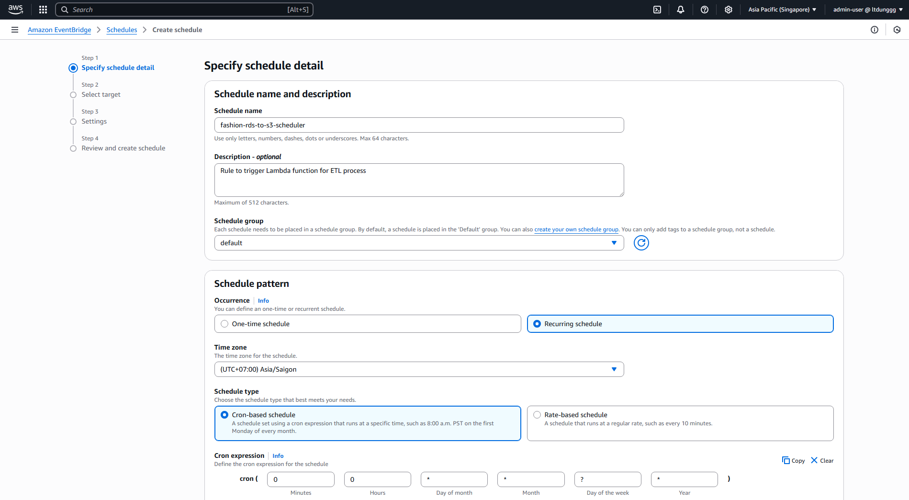909x500 pixels.
Task: Open the notifications bell
Action: click(x=681, y=10)
